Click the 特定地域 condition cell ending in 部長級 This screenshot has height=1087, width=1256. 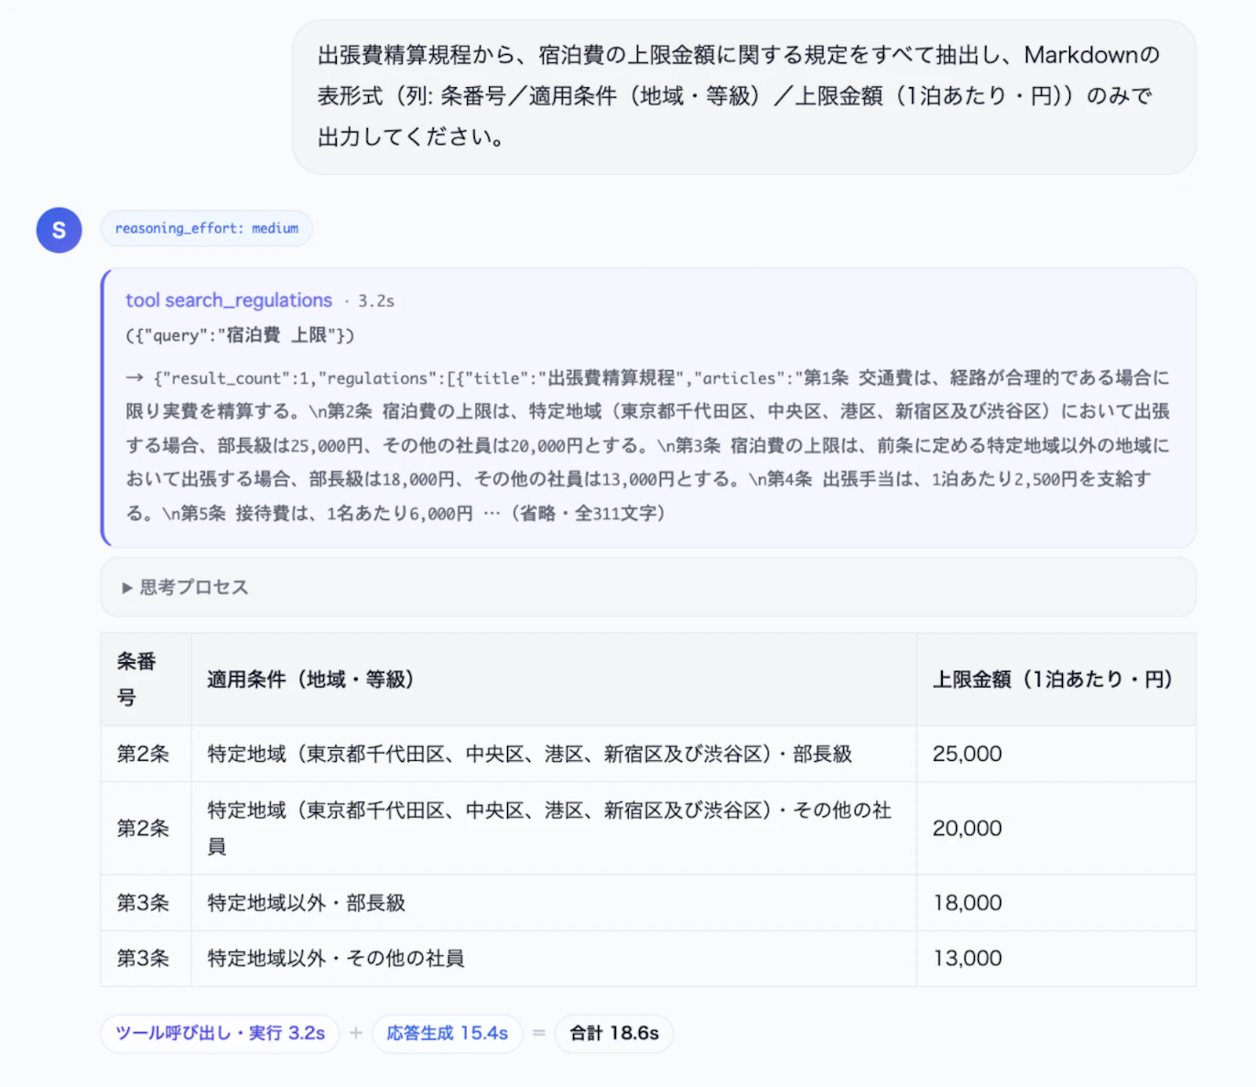click(x=553, y=754)
